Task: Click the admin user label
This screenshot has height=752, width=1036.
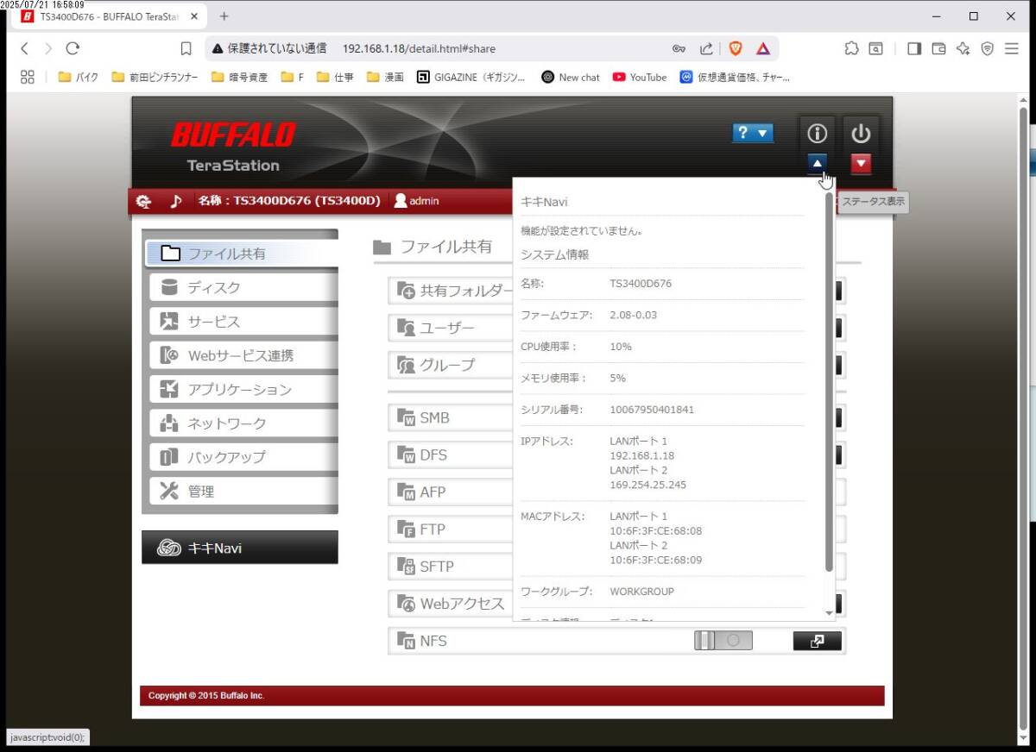Action: pyautogui.click(x=416, y=201)
